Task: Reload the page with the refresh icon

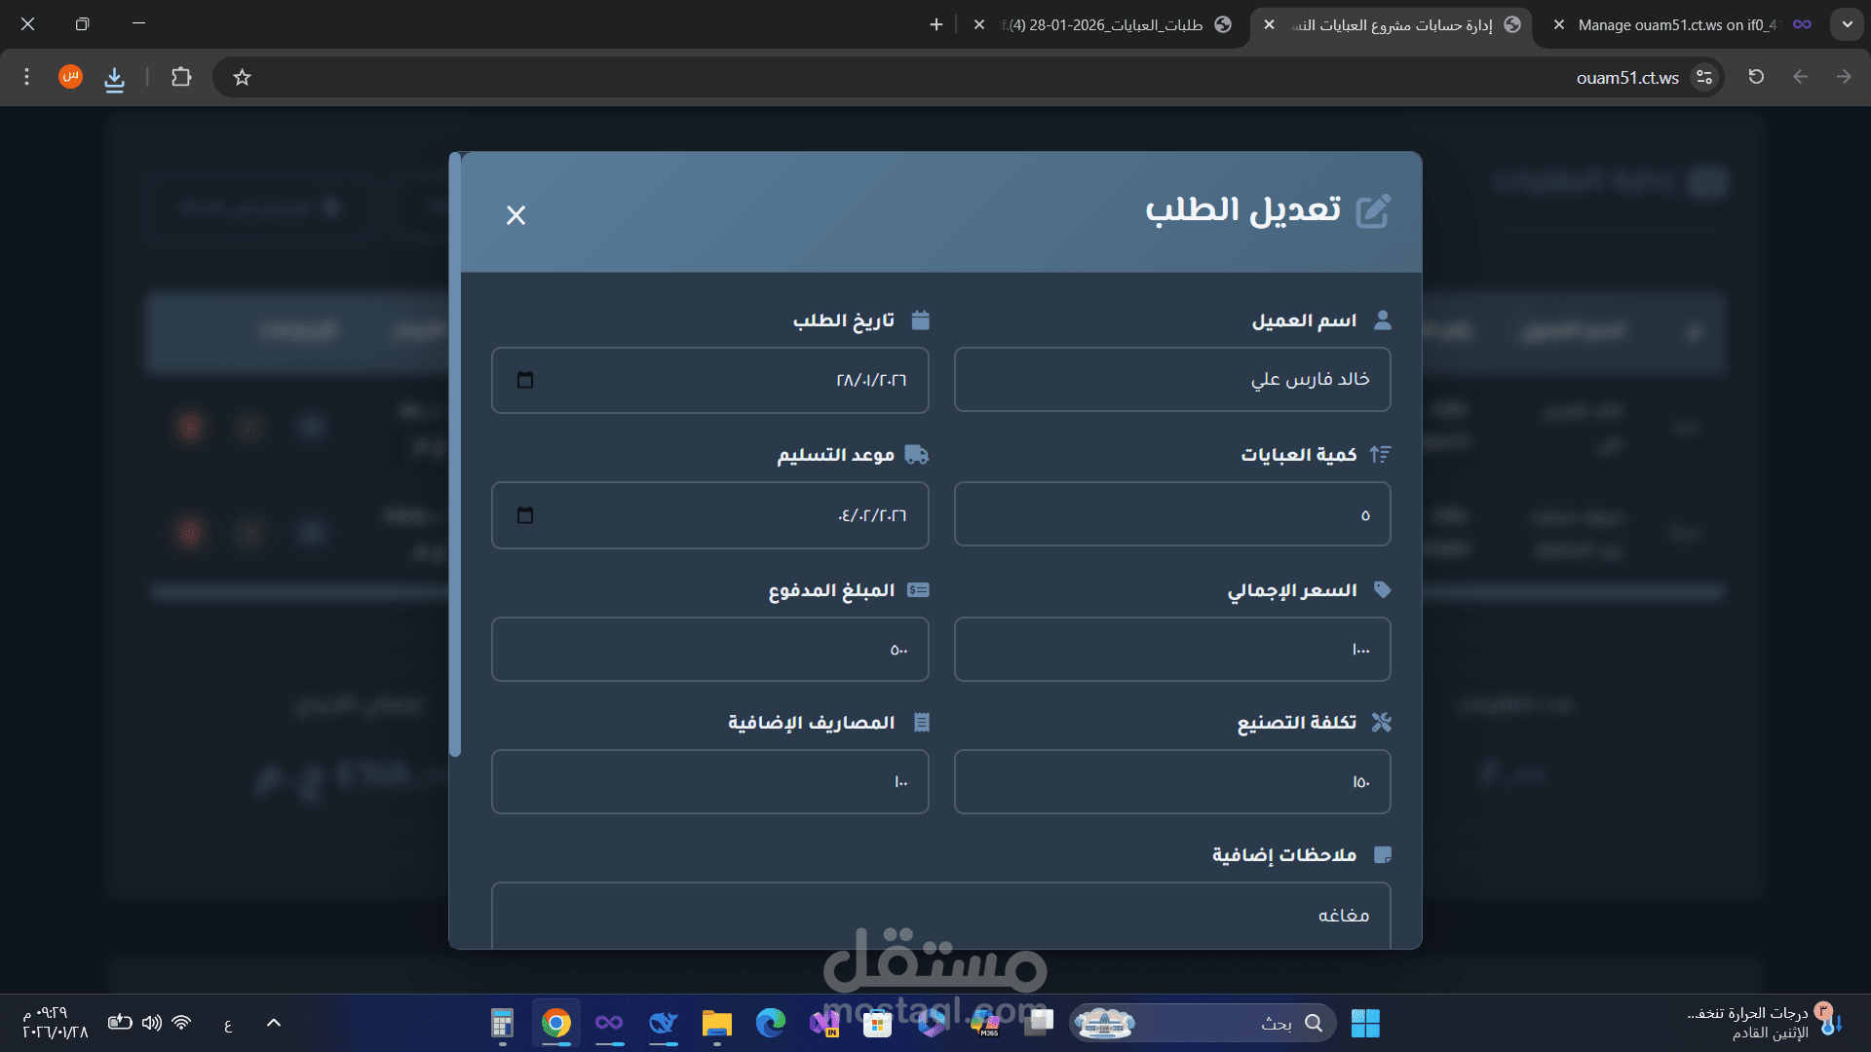Action: [x=1756, y=77]
